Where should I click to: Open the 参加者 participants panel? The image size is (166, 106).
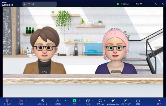pos(58,101)
